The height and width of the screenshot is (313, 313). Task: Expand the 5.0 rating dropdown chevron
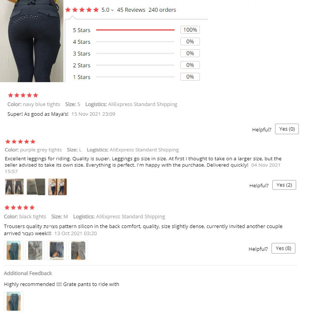coord(112,10)
